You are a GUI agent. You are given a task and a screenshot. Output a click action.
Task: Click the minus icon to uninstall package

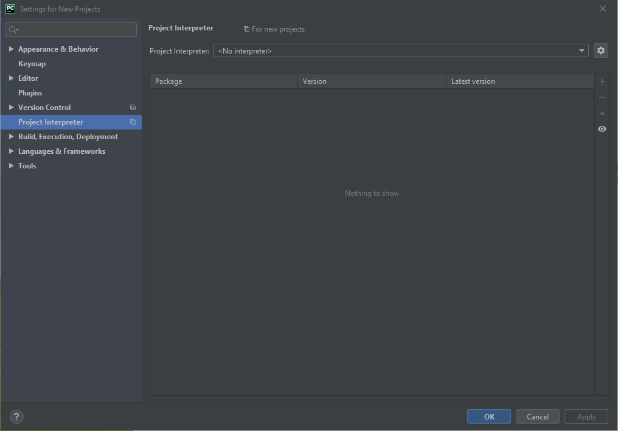(602, 97)
